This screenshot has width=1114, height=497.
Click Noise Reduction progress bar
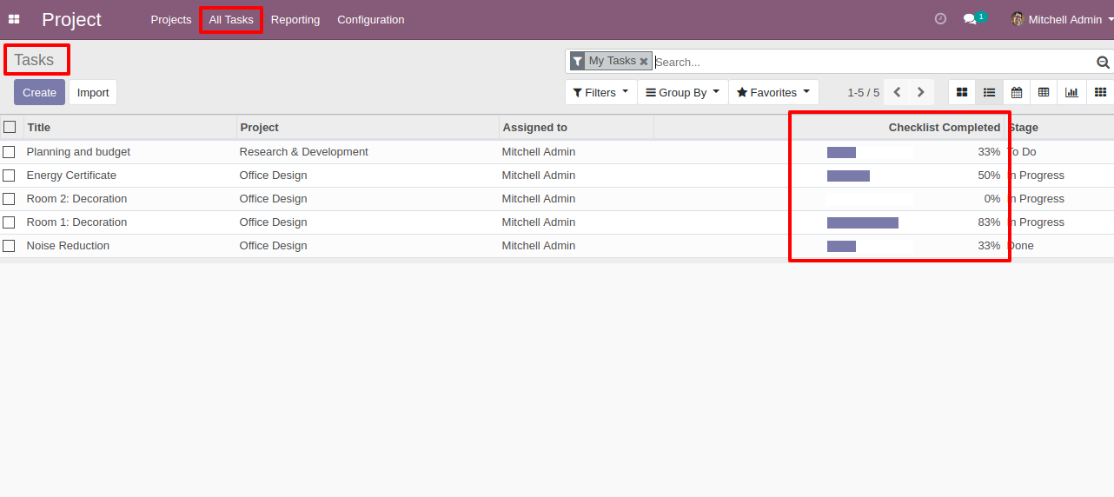870,246
